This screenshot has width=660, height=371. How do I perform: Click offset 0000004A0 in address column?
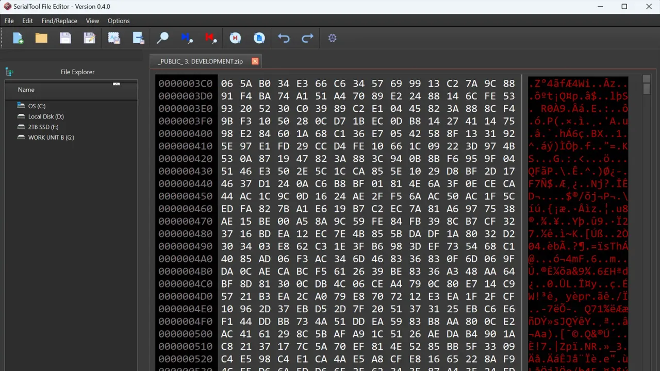tap(186, 259)
